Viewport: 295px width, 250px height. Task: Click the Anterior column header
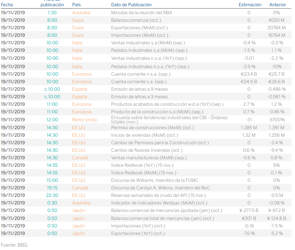[x=277, y=5]
